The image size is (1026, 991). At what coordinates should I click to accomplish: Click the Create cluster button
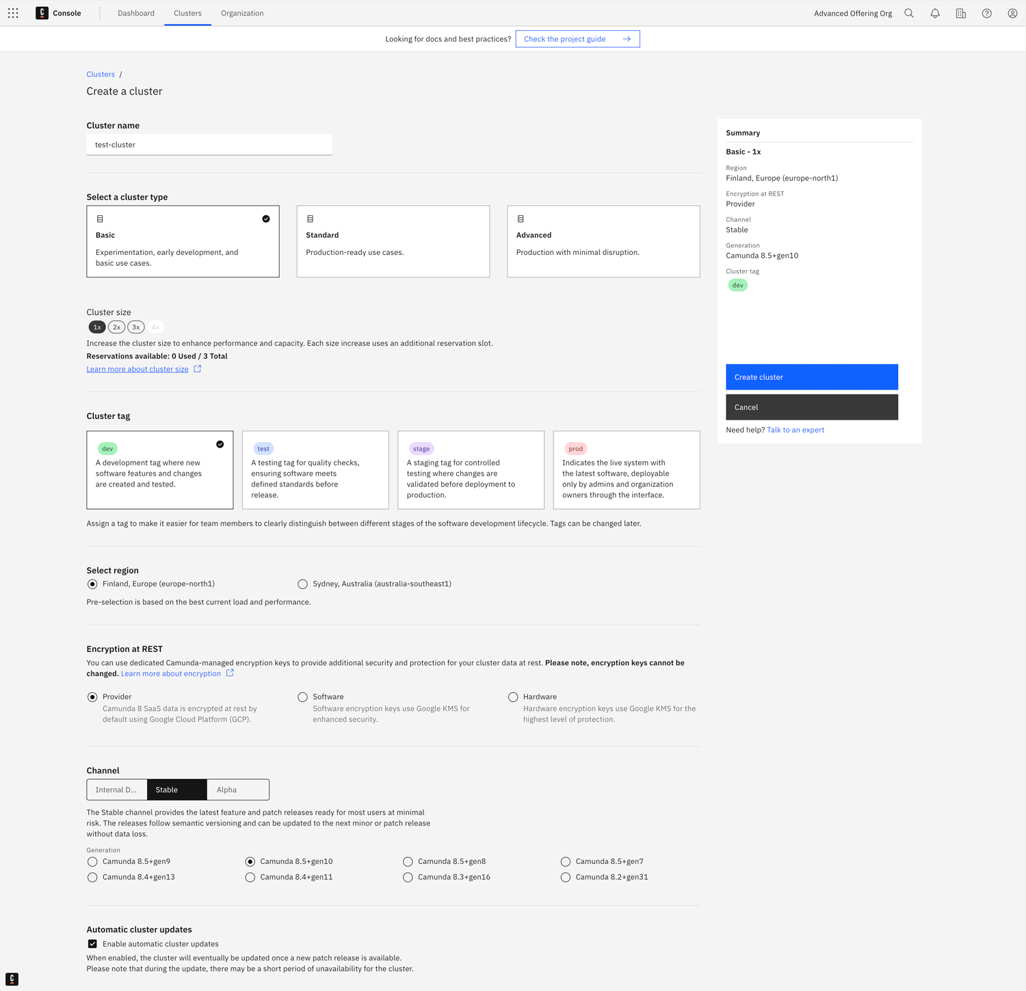(x=812, y=377)
